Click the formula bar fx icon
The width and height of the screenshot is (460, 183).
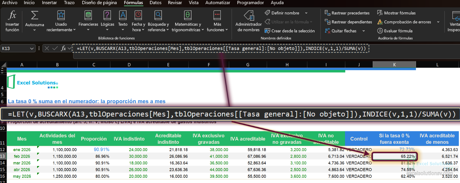[x=64, y=48]
